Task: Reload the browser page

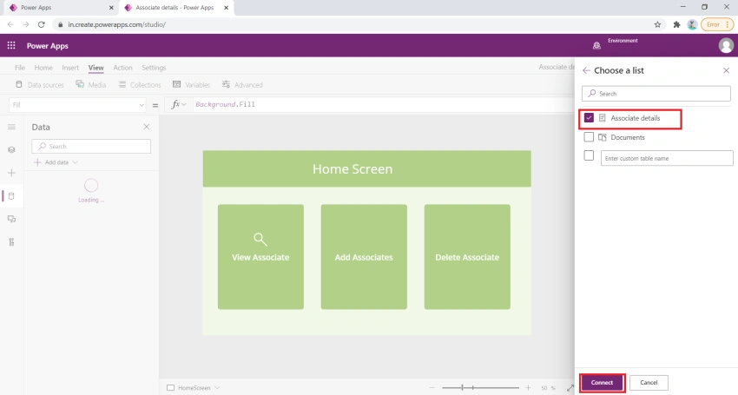Action: (42, 24)
